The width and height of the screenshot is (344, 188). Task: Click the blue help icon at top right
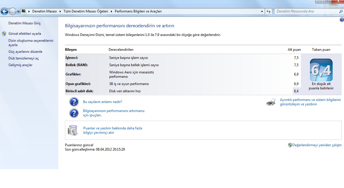(342, 20)
